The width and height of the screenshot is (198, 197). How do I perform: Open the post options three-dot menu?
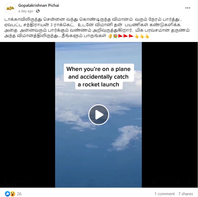(188, 8)
